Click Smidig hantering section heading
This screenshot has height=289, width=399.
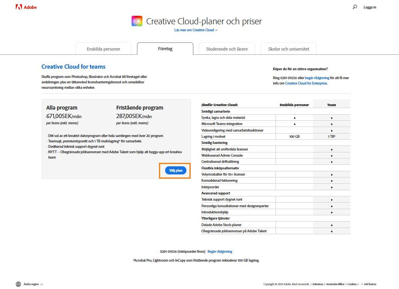coord(214,143)
